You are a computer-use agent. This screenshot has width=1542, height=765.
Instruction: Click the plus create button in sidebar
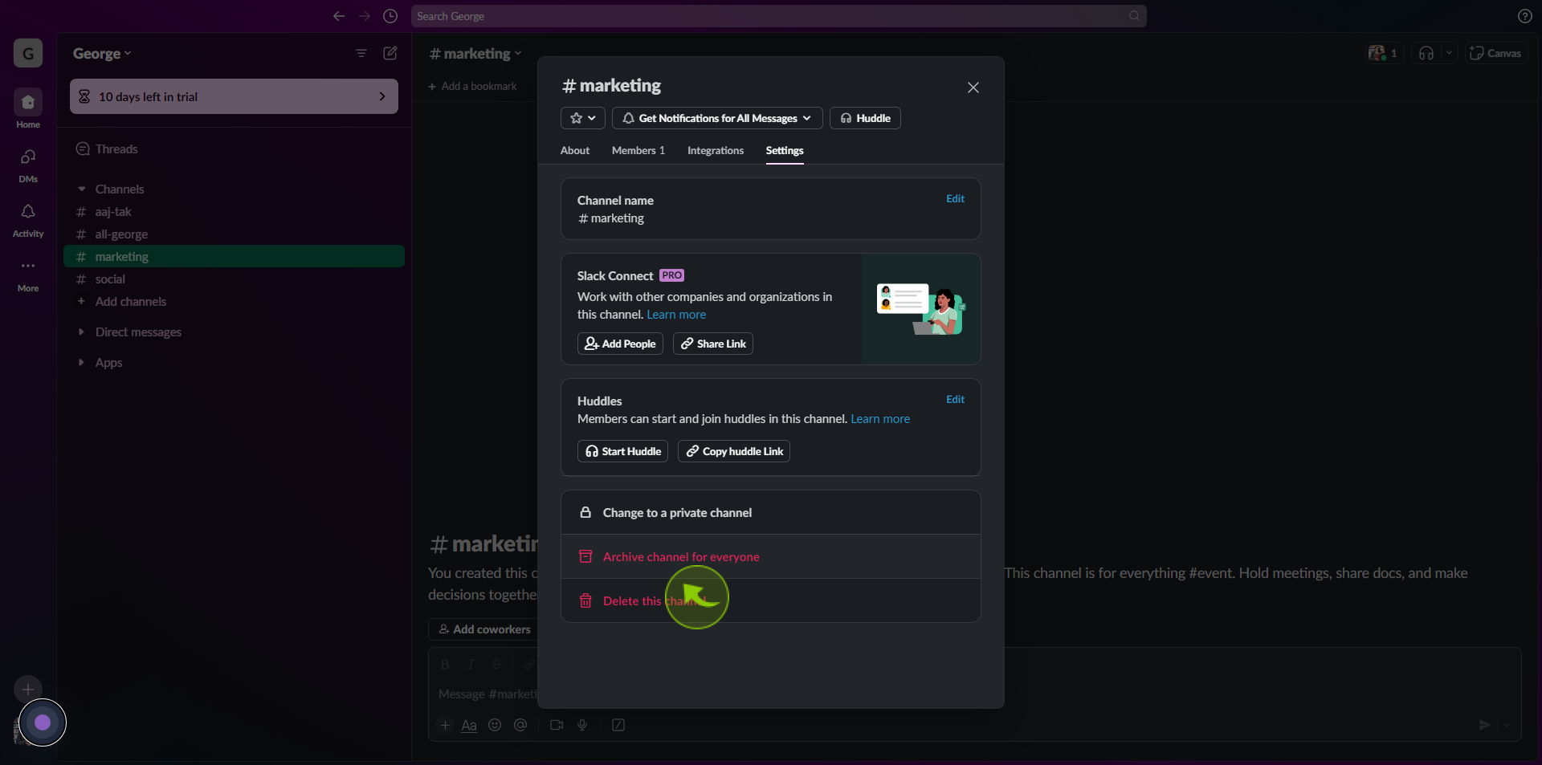pos(28,690)
